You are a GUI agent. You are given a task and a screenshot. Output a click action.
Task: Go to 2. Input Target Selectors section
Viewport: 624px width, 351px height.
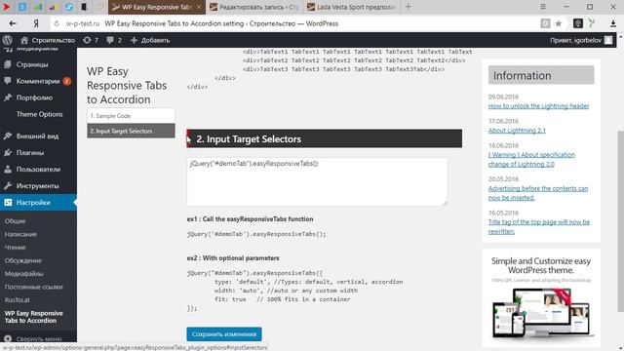pyautogui.click(x=131, y=131)
